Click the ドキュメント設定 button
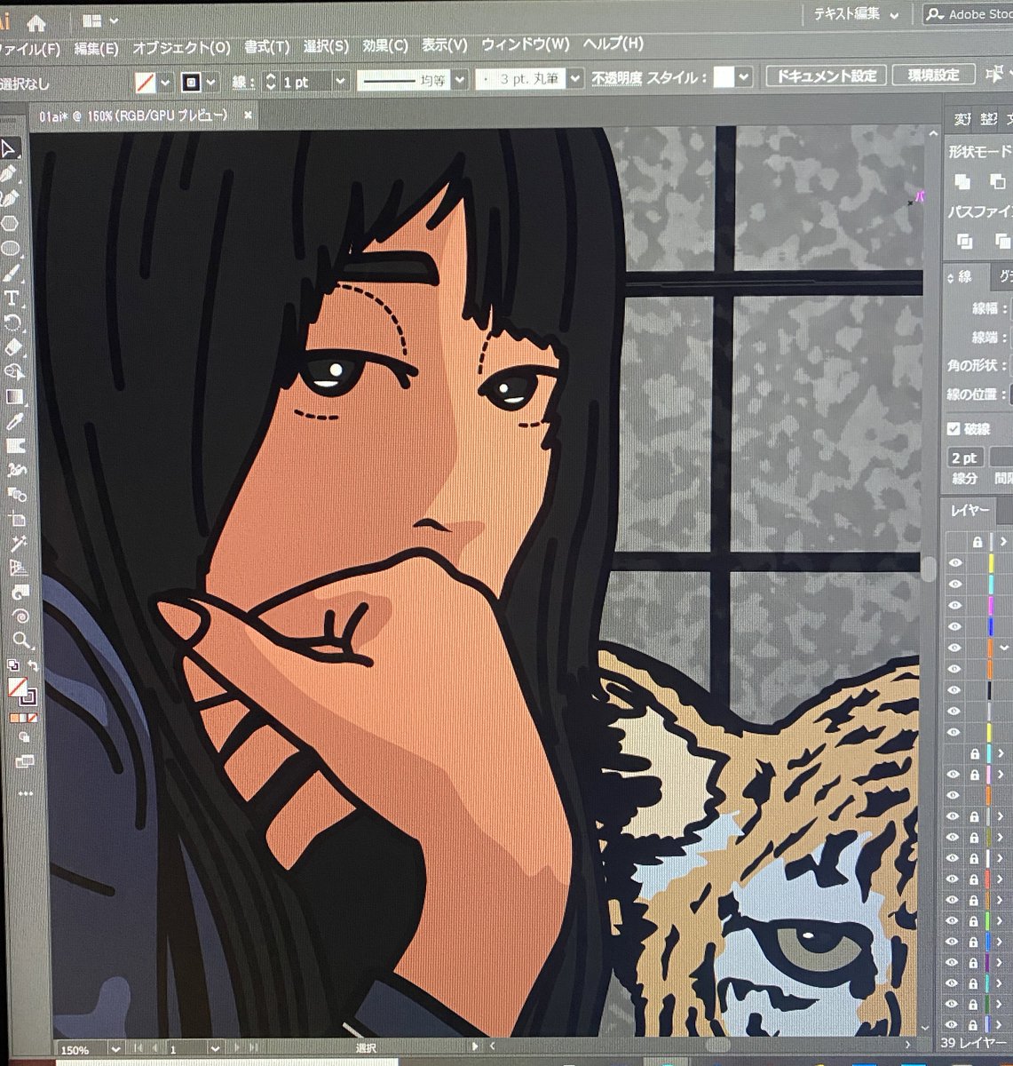The height and width of the screenshot is (1066, 1013). pyautogui.click(x=825, y=76)
